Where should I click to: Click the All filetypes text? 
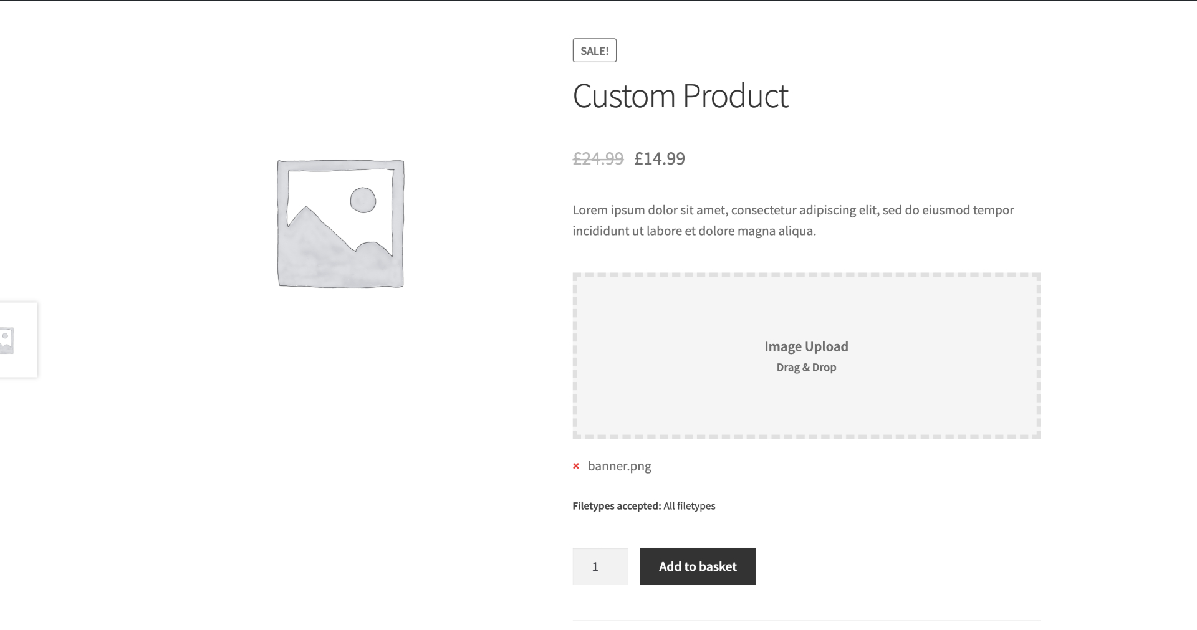coord(690,506)
